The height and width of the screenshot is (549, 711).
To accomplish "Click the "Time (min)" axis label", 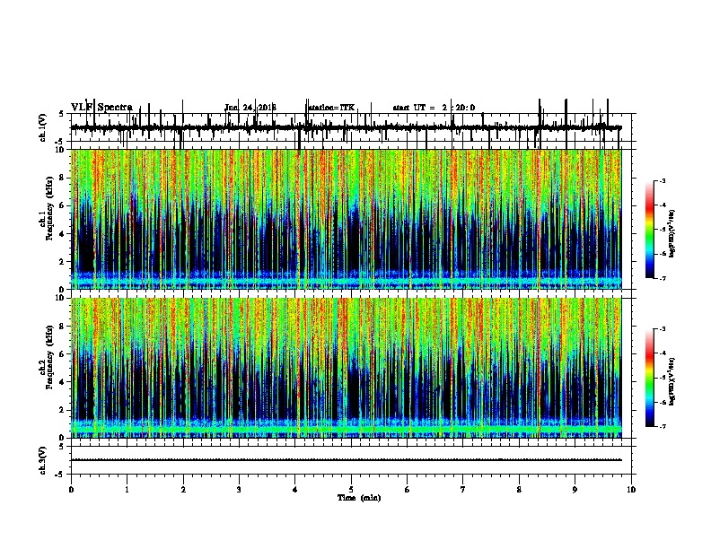I will coord(359,498).
